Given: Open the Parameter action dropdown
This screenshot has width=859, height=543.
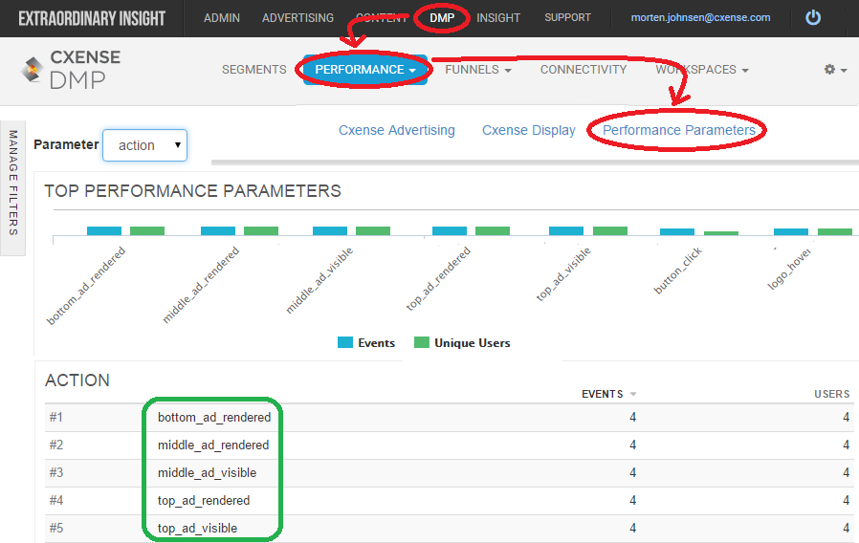Looking at the screenshot, I should tap(145, 145).
